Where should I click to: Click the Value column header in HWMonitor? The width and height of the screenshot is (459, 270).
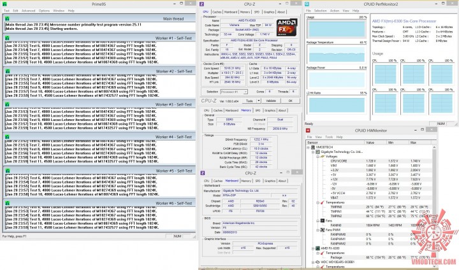376,143
